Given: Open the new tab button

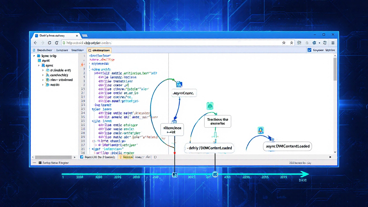Looking at the screenshot, I should pos(85,36).
